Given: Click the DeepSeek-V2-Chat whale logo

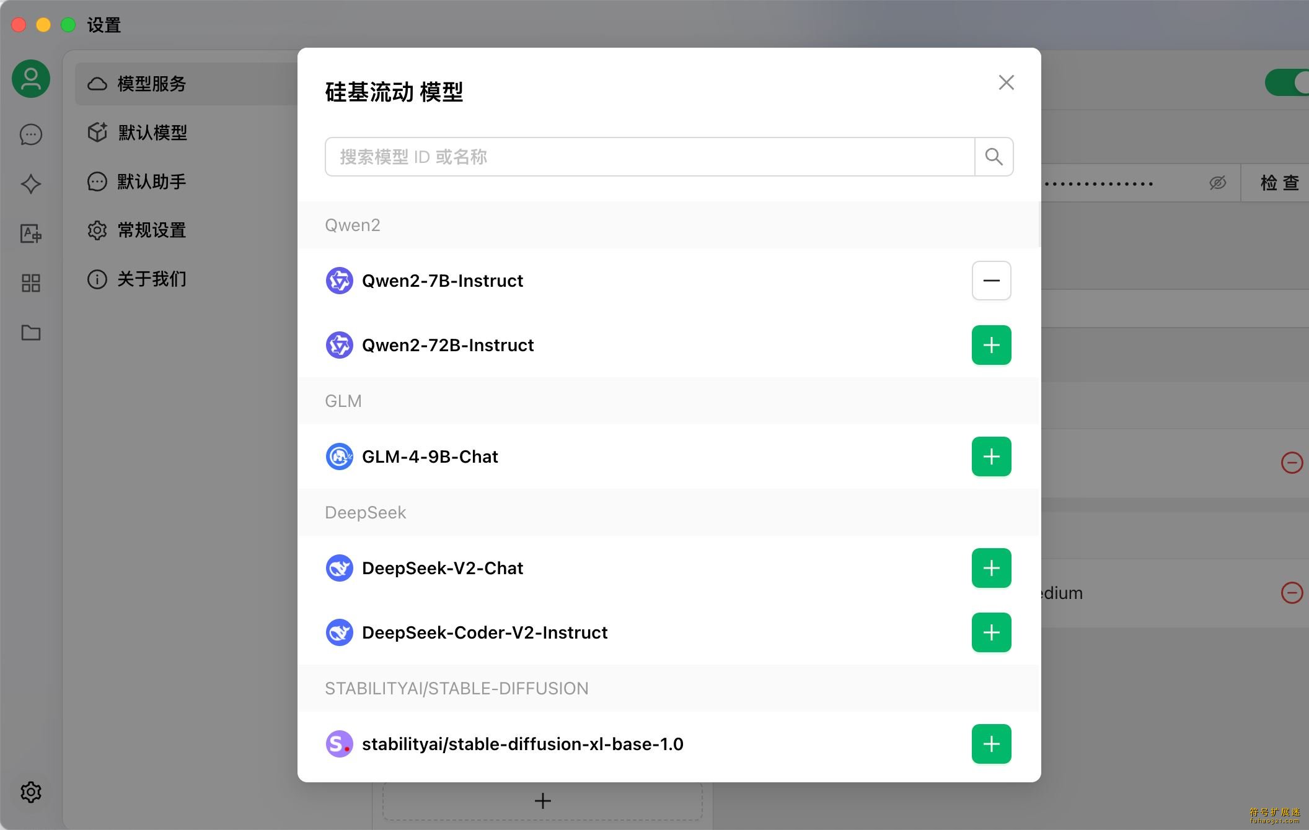Looking at the screenshot, I should pyautogui.click(x=340, y=568).
